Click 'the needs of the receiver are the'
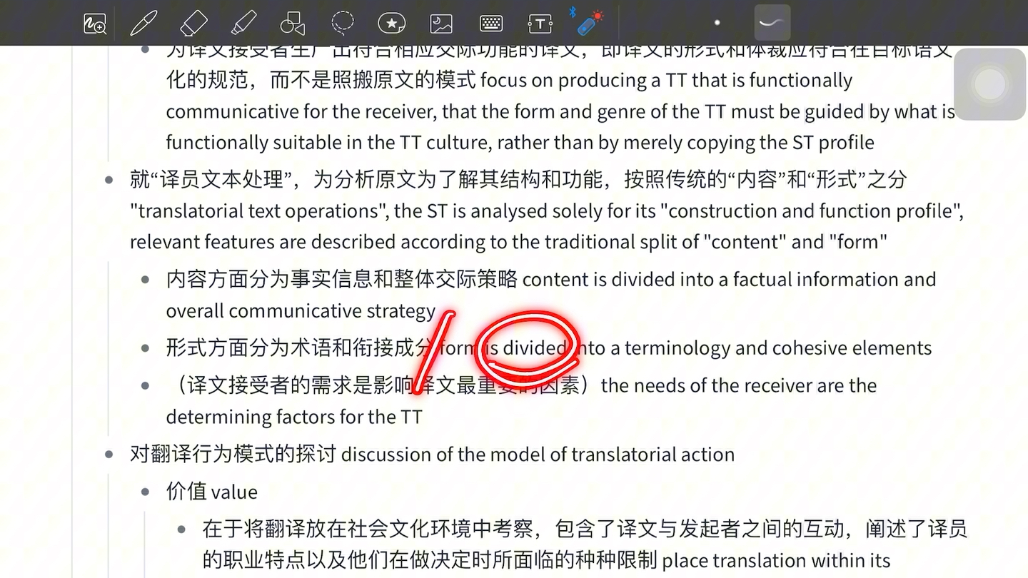 [x=739, y=385]
